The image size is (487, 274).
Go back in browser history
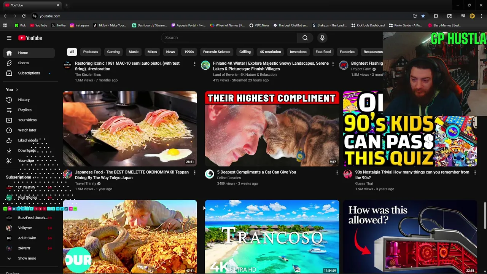point(5,16)
